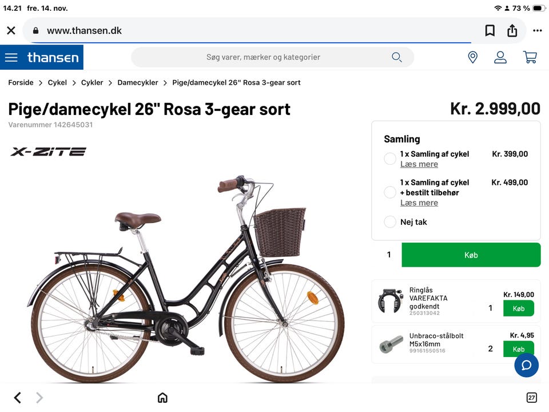The image size is (549, 412).
Task: Select 'Samling af cykel' Kr. 399 option
Action: click(390, 159)
